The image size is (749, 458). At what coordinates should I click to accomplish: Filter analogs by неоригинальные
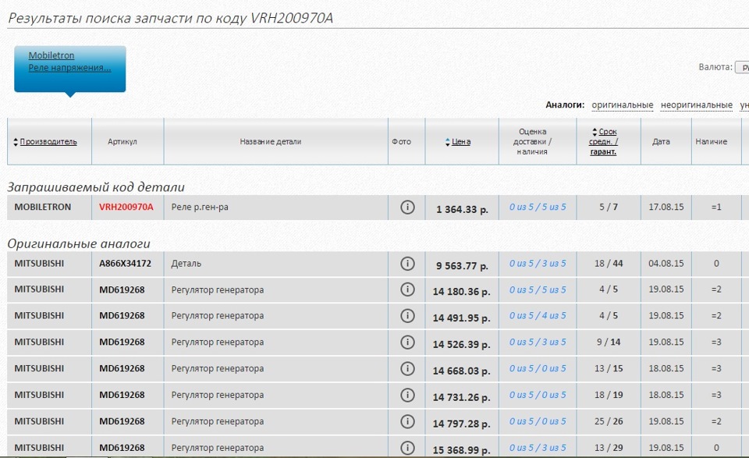pos(697,105)
